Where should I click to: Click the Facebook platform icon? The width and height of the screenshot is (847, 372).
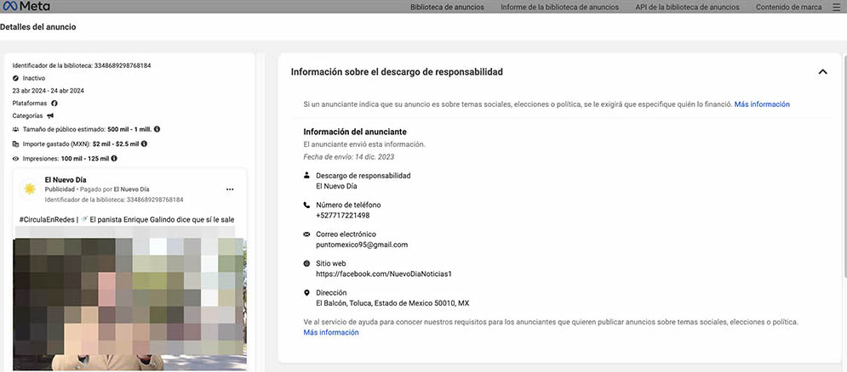54,103
